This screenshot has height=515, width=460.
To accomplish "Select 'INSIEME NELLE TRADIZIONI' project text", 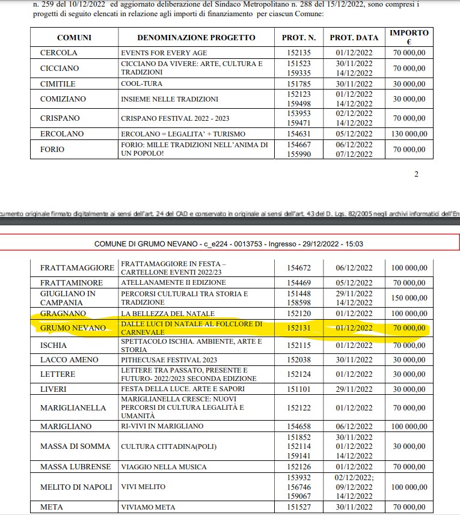I will pos(170,99).
